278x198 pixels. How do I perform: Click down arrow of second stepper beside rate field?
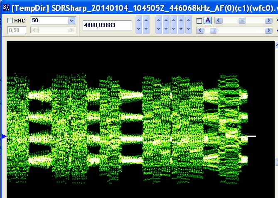(146, 29)
